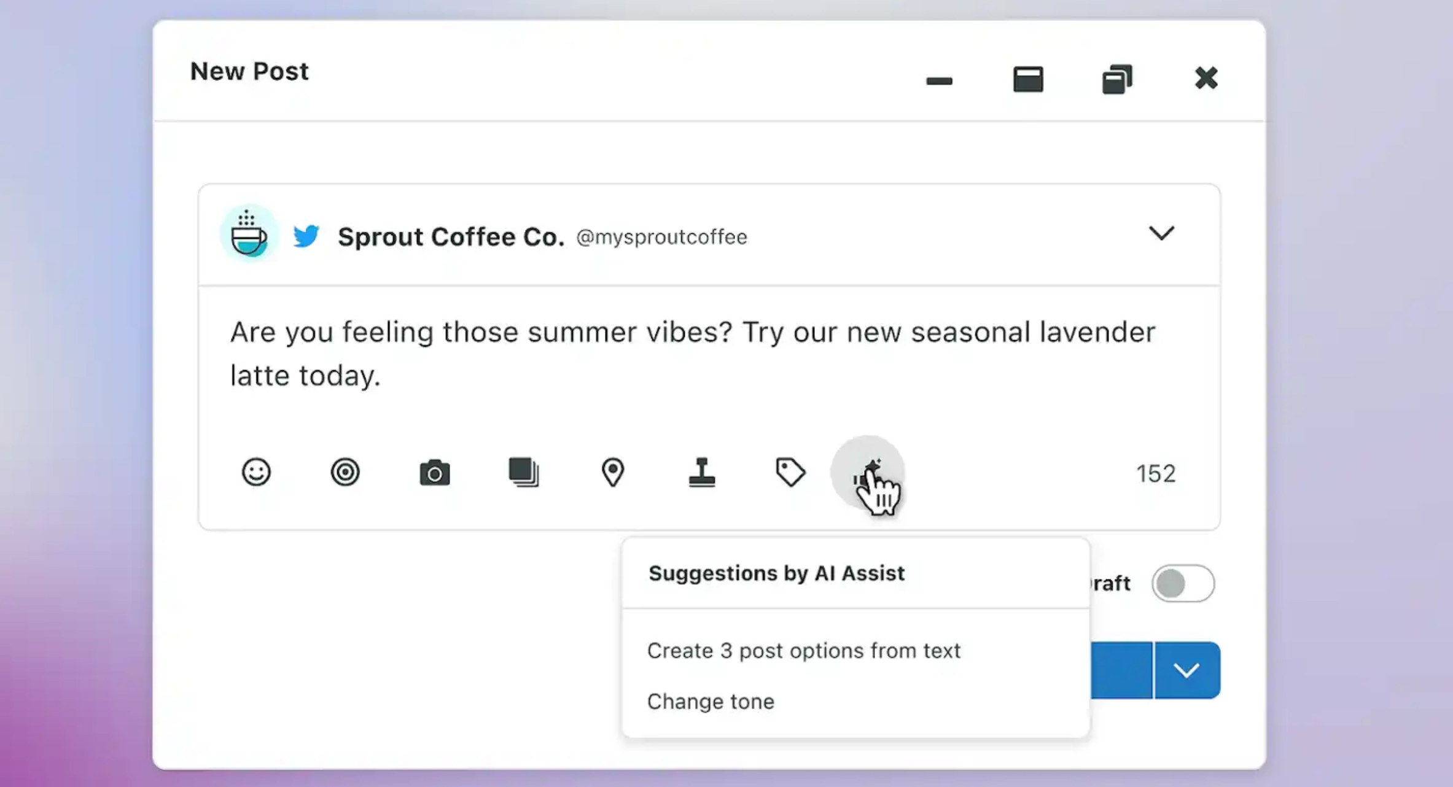Toggle the Draft switch
The height and width of the screenshot is (787, 1453).
pyautogui.click(x=1183, y=583)
